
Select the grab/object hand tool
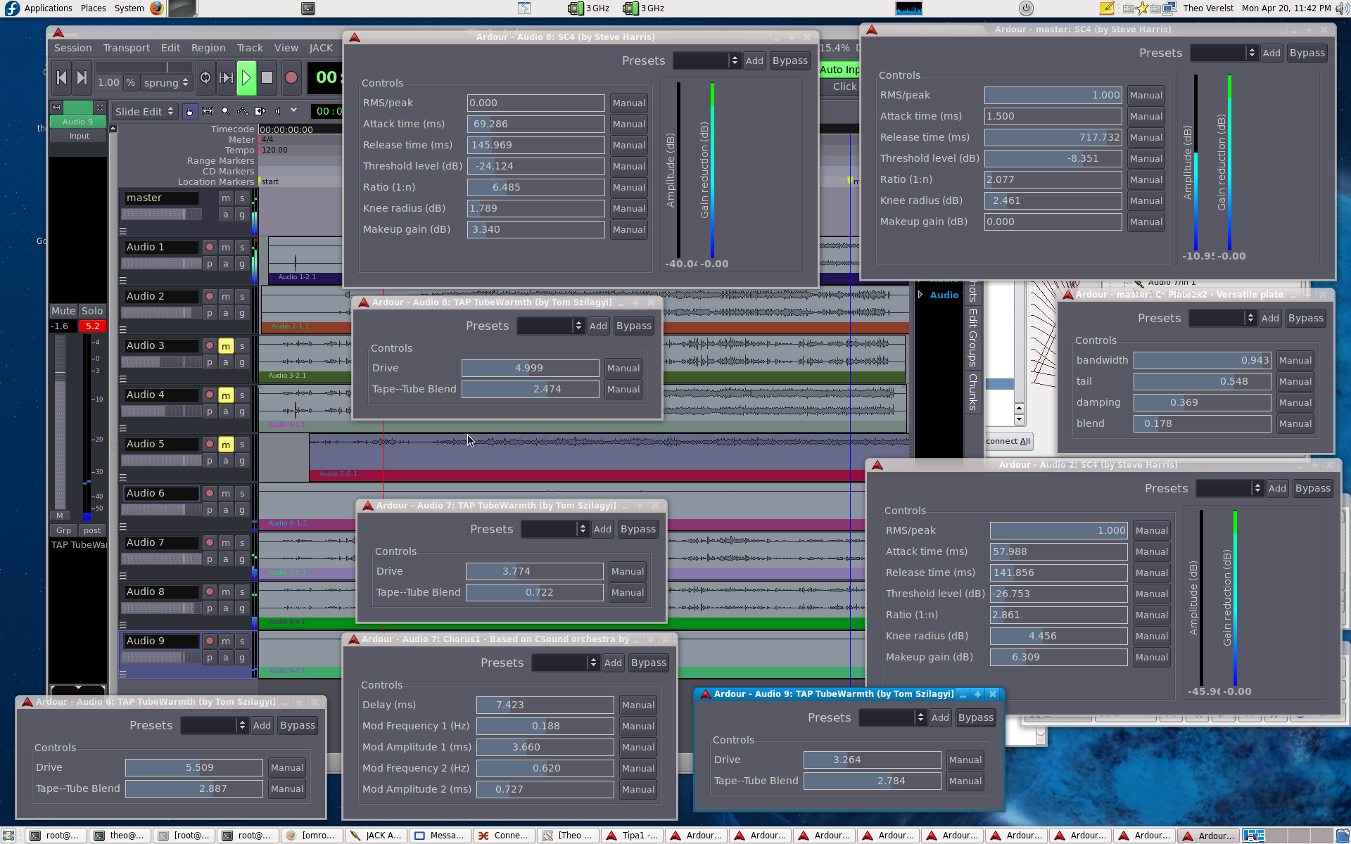click(190, 111)
